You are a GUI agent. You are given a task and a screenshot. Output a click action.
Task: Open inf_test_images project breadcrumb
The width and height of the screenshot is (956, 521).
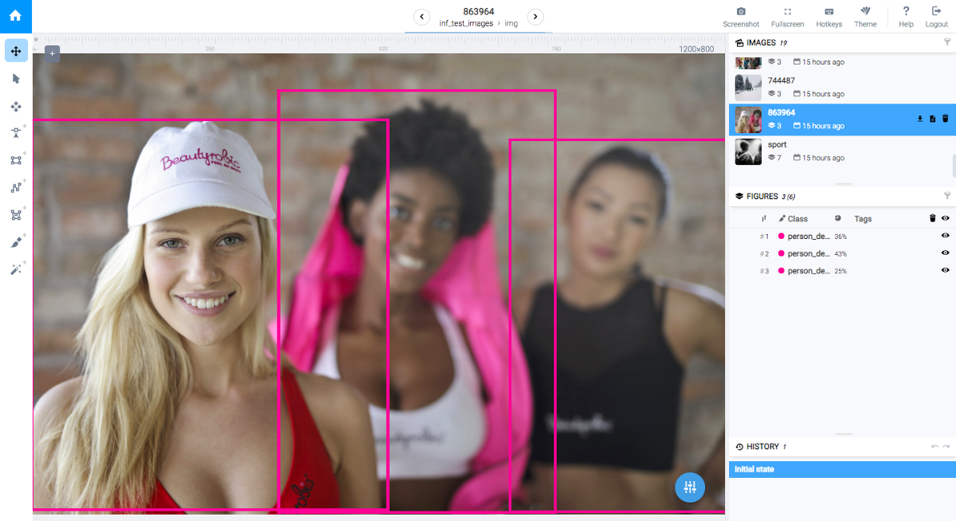[466, 23]
